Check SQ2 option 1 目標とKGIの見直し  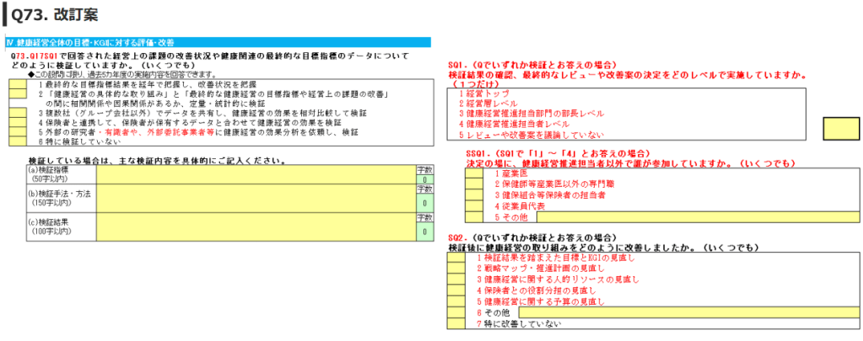[x=455, y=258]
